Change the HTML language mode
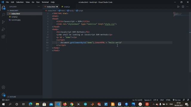 point(168,100)
